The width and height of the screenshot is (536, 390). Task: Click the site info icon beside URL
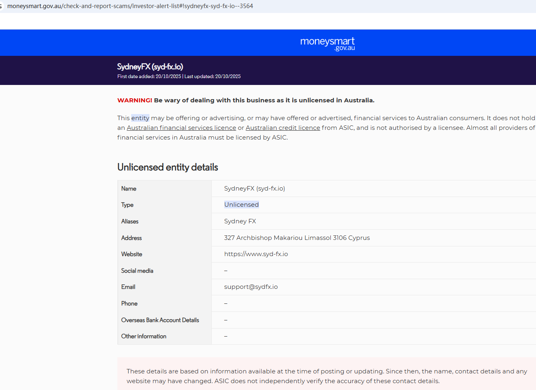1,6
